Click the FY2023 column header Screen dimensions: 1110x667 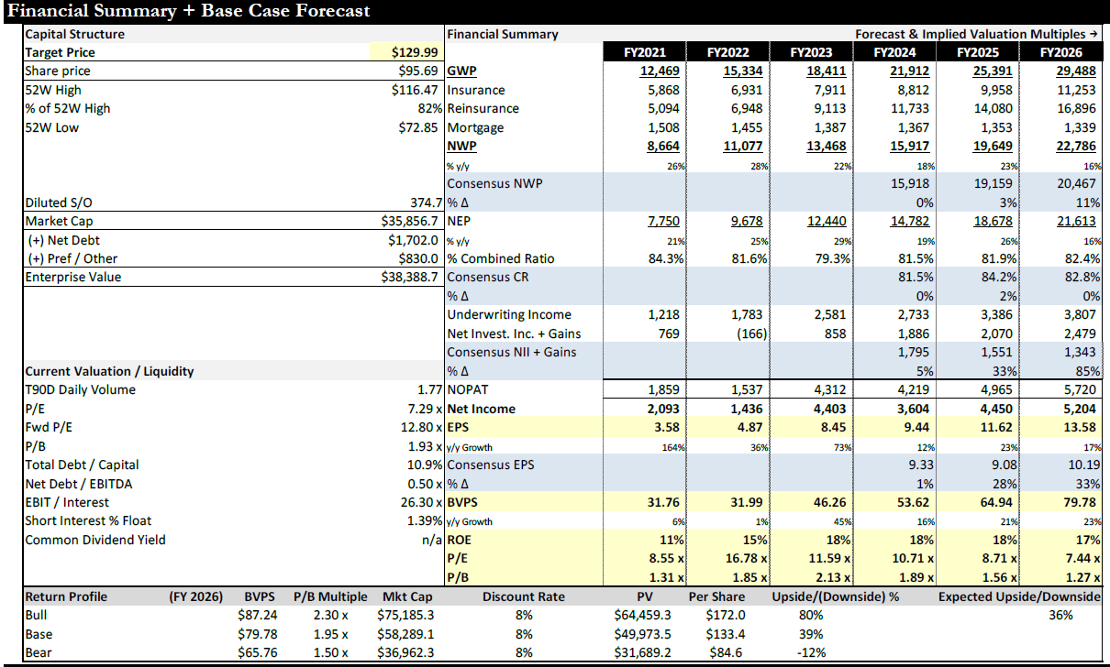[812, 52]
